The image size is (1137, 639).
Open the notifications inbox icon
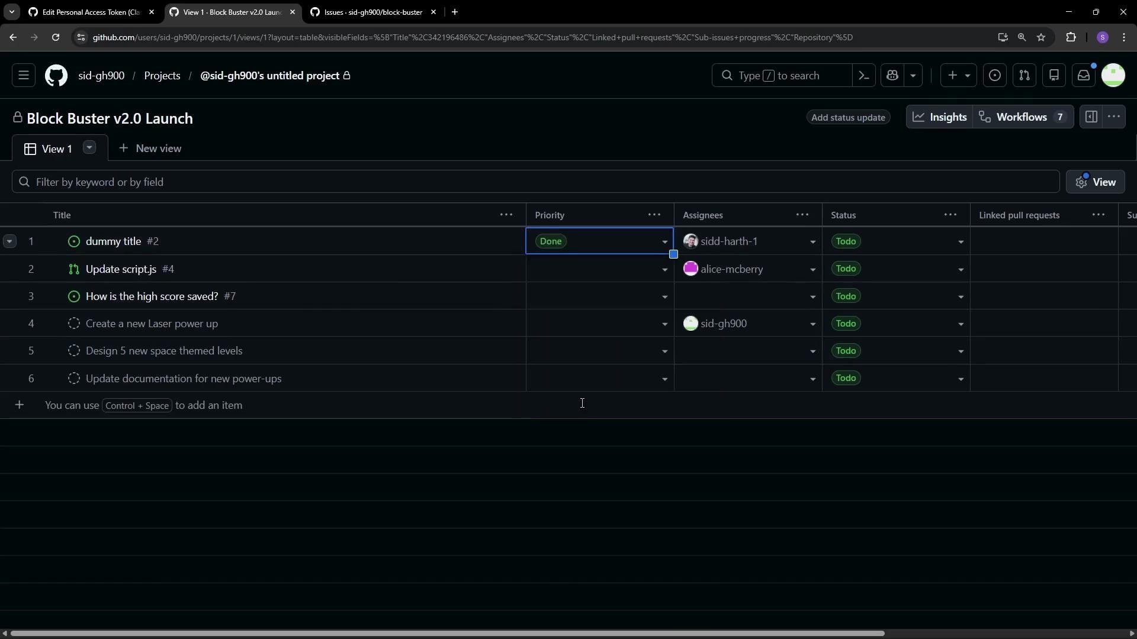coord(1084,76)
